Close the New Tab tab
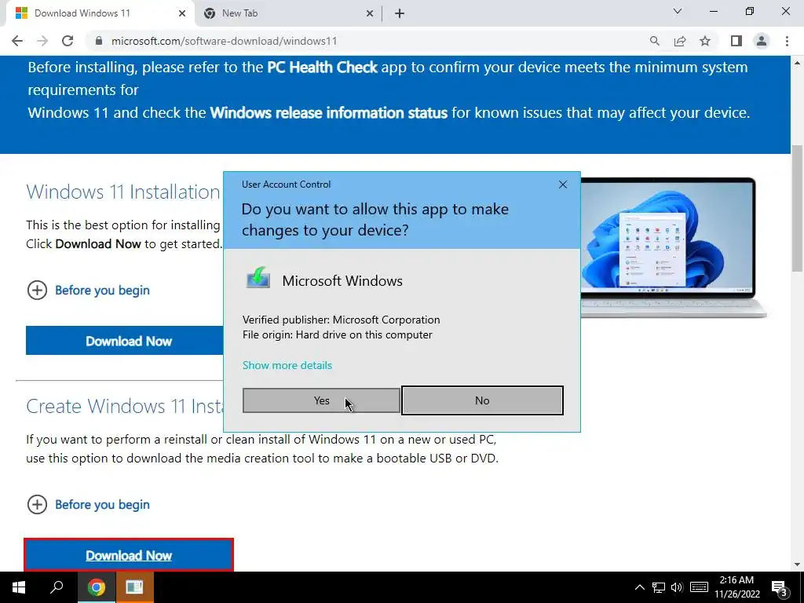This screenshot has width=804, height=603. coord(370,13)
